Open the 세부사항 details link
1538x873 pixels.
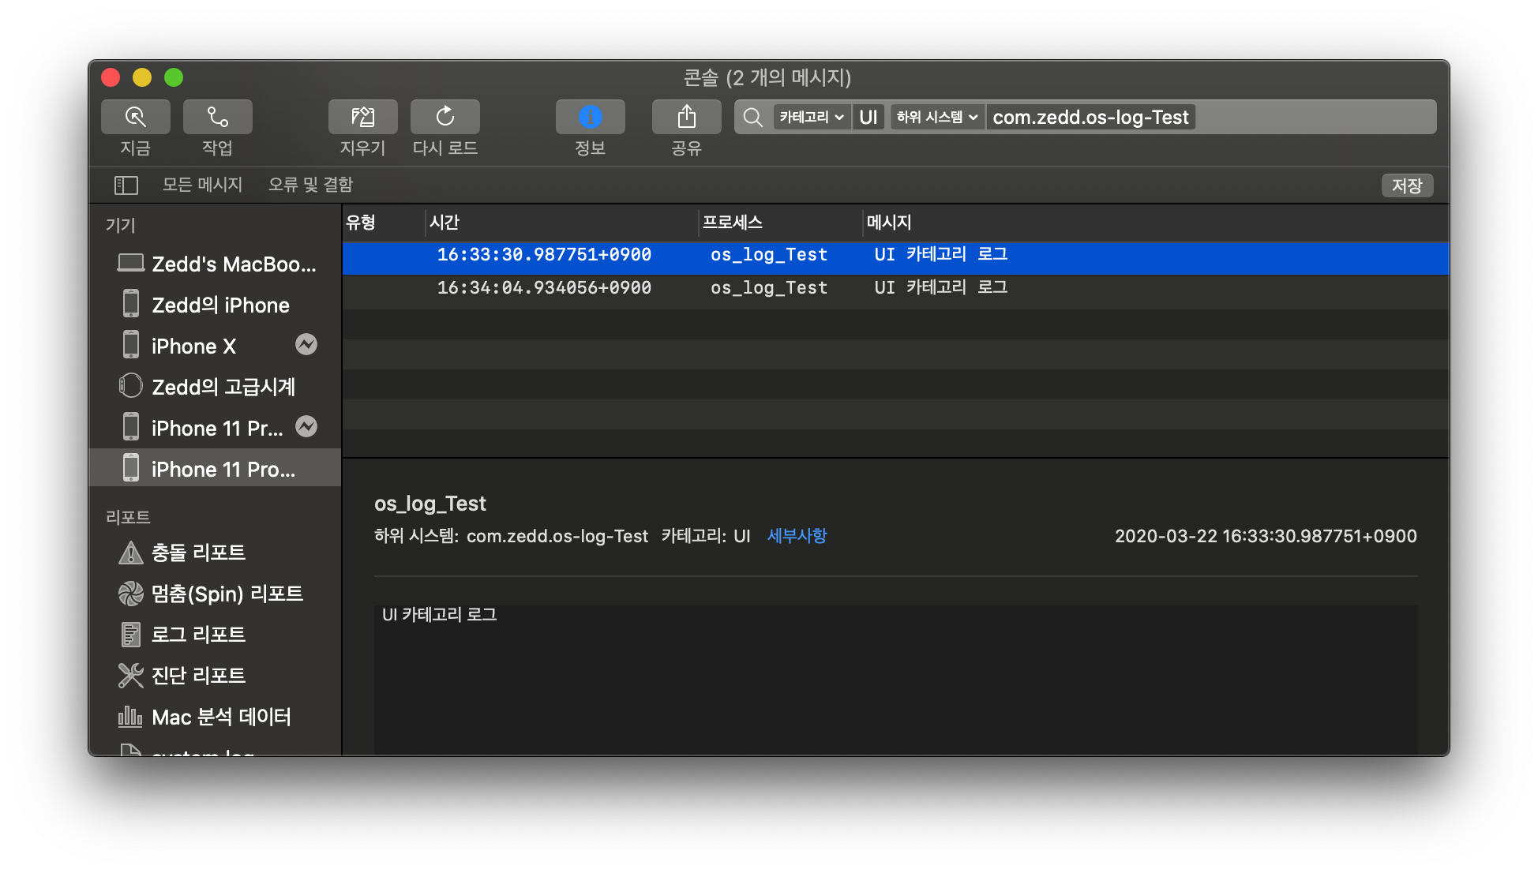pos(797,536)
